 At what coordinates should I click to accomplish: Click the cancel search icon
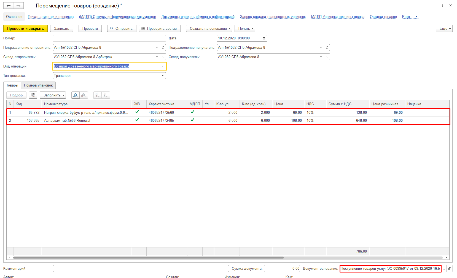[x=84, y=95]
